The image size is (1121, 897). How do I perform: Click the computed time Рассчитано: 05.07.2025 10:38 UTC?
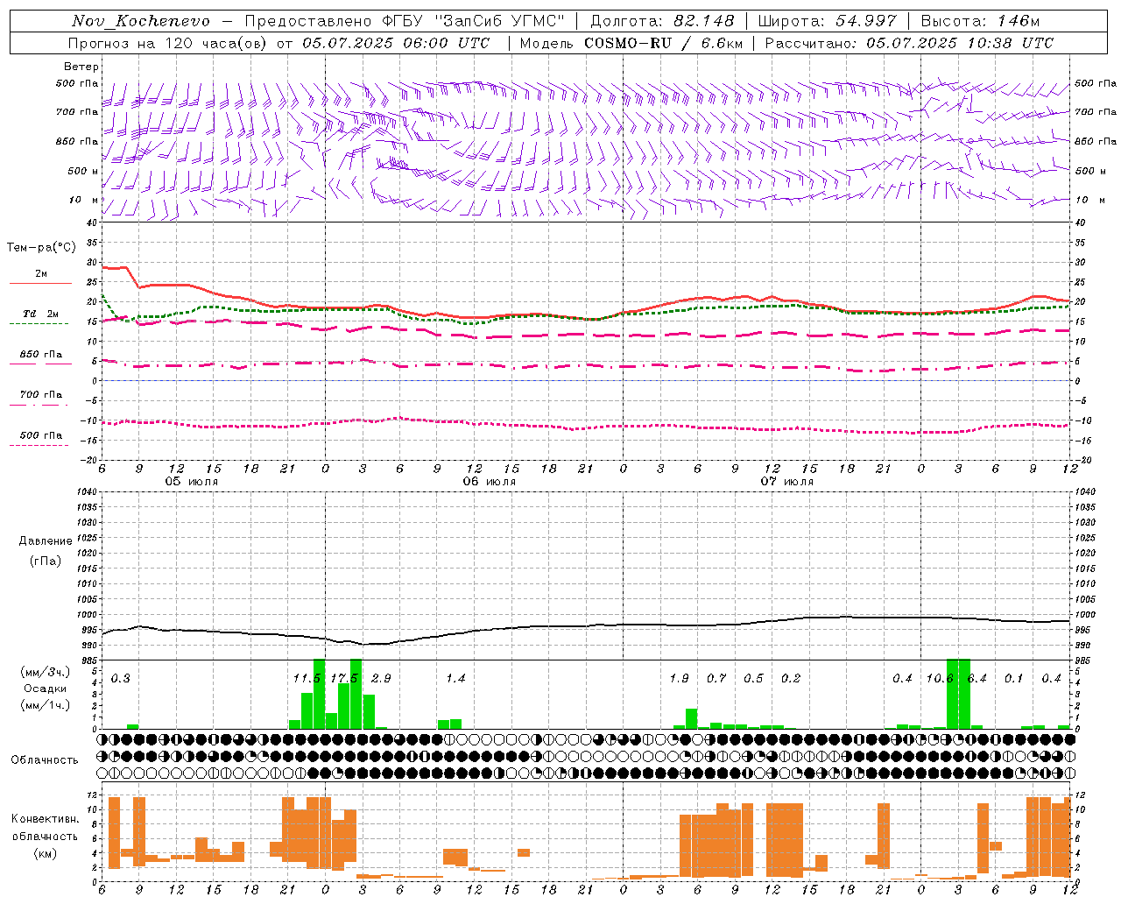coord(909,43)
